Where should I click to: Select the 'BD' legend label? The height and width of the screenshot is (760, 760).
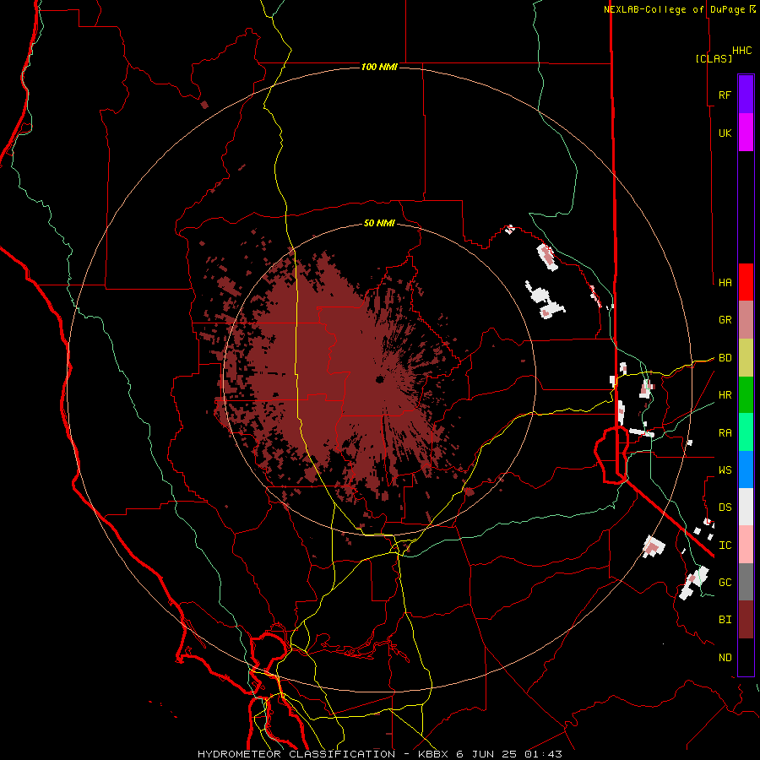pos(725,358)
